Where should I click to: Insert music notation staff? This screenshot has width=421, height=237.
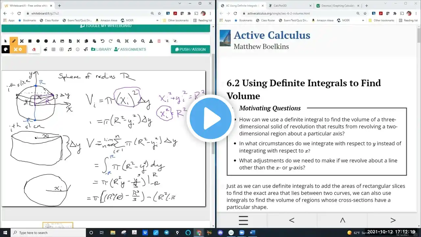pyautogui.click(x=69, y=49)
